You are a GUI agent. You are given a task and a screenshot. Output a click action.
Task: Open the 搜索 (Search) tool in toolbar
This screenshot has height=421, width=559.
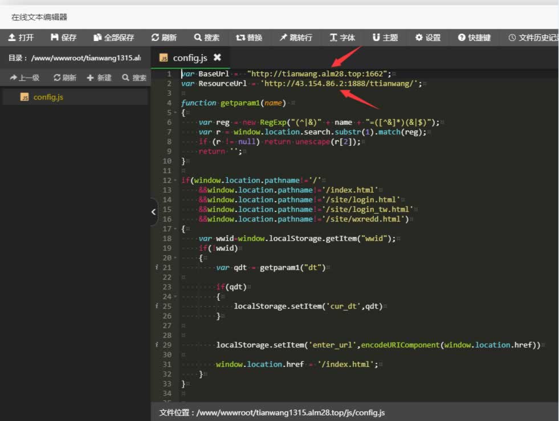[x=207, y=38]
